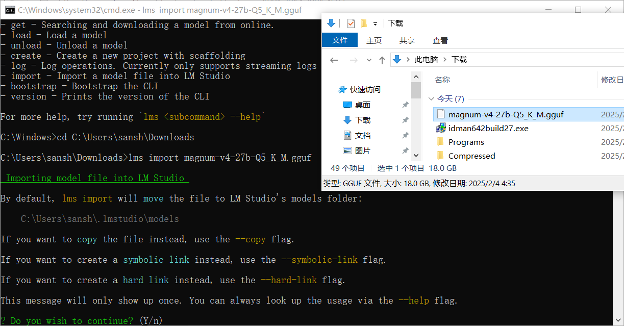This screenshot has width=624, height=326.
Task: Create new folder via quick access toolbar icon
Action: [x=364, y=23]
